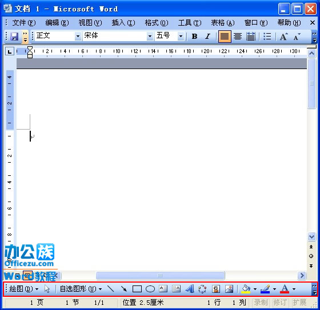Screen dimensions: 320x310
Task: Click vertical scrollbar up arrow
Action: pyautogui.click(x=311, y=54)
